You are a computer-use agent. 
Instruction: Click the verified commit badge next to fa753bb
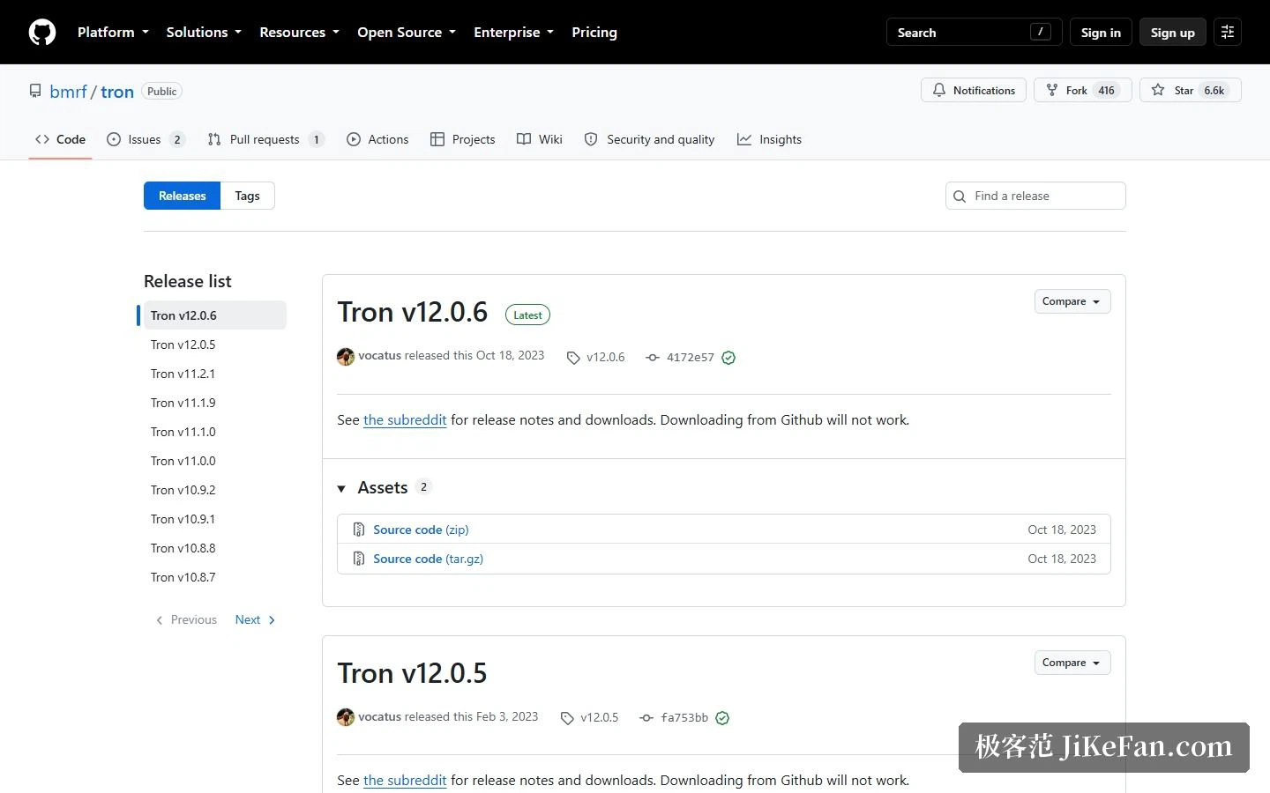722,718
